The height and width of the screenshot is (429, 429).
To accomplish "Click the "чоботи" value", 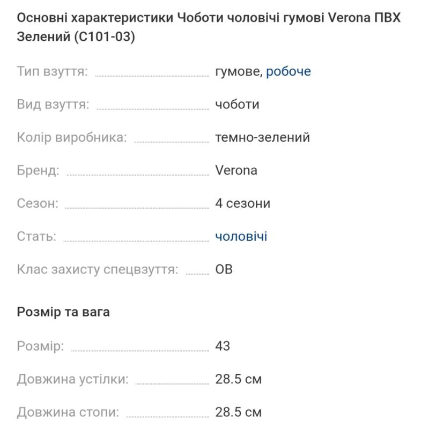I will click(237, 105).
